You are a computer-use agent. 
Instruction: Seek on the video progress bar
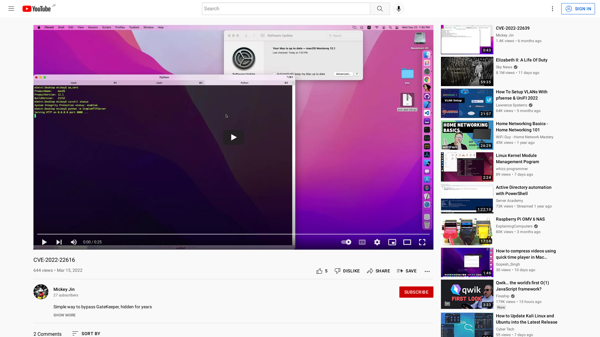click(x=233, y=234)
